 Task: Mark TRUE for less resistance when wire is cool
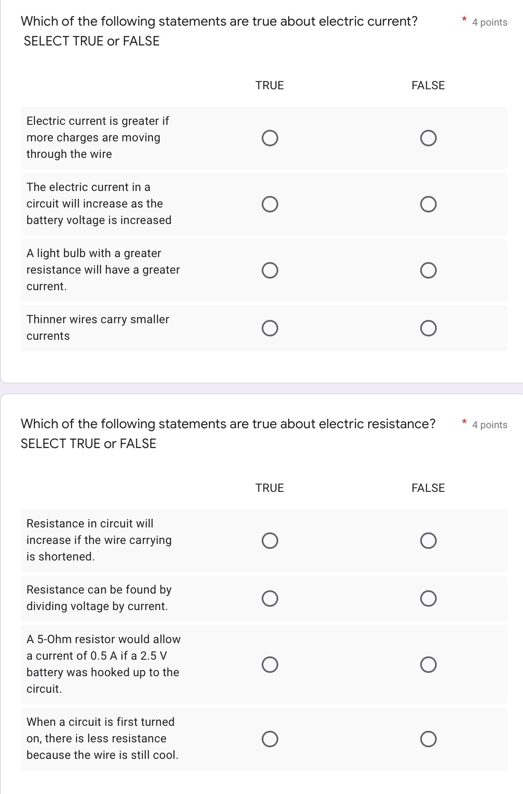270,739
